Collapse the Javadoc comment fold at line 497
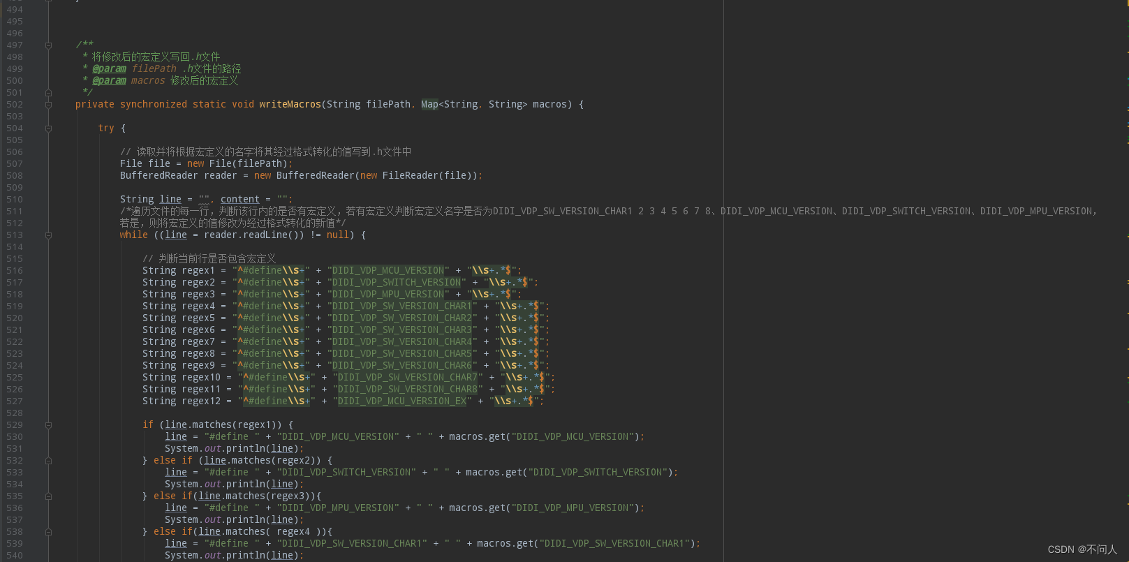Viewport: 1129px width, 562px height. tap(48, 45)
